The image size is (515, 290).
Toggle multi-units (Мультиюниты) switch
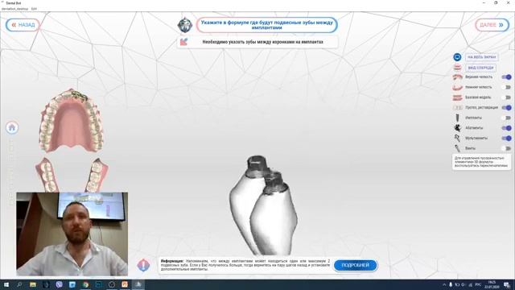[506, 138]
